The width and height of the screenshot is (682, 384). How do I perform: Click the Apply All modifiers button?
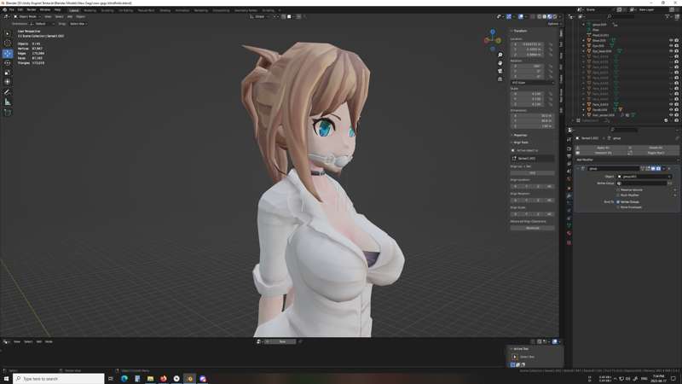point(603,148)
